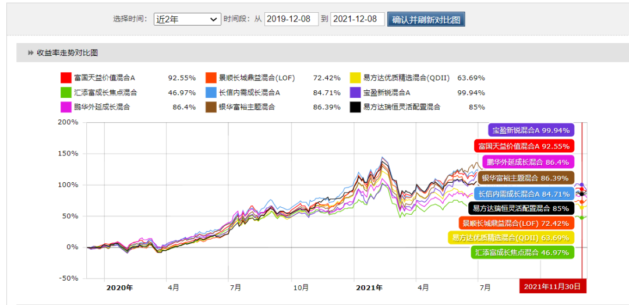Click the 99.94% return value in legend
Screen dimensions: 629x305
coord(471,93)
